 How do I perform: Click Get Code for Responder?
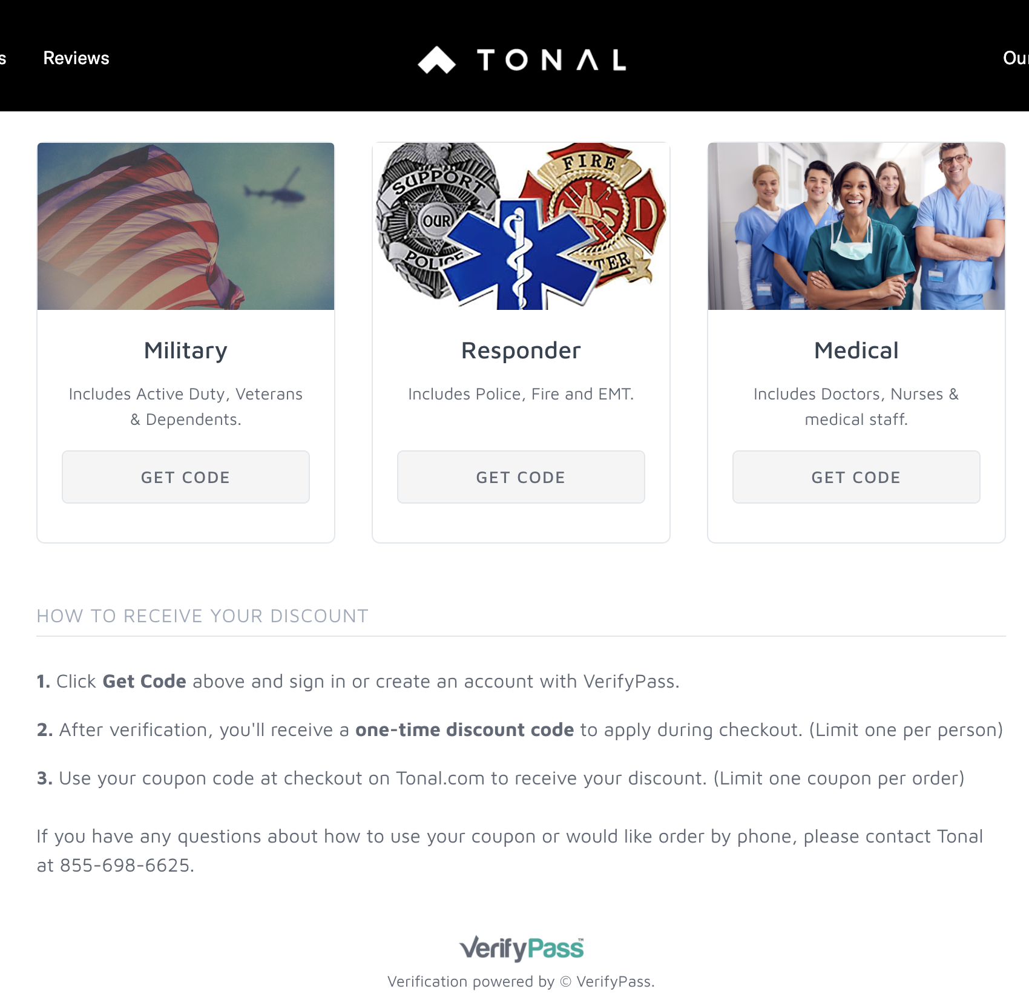point(521,477)
